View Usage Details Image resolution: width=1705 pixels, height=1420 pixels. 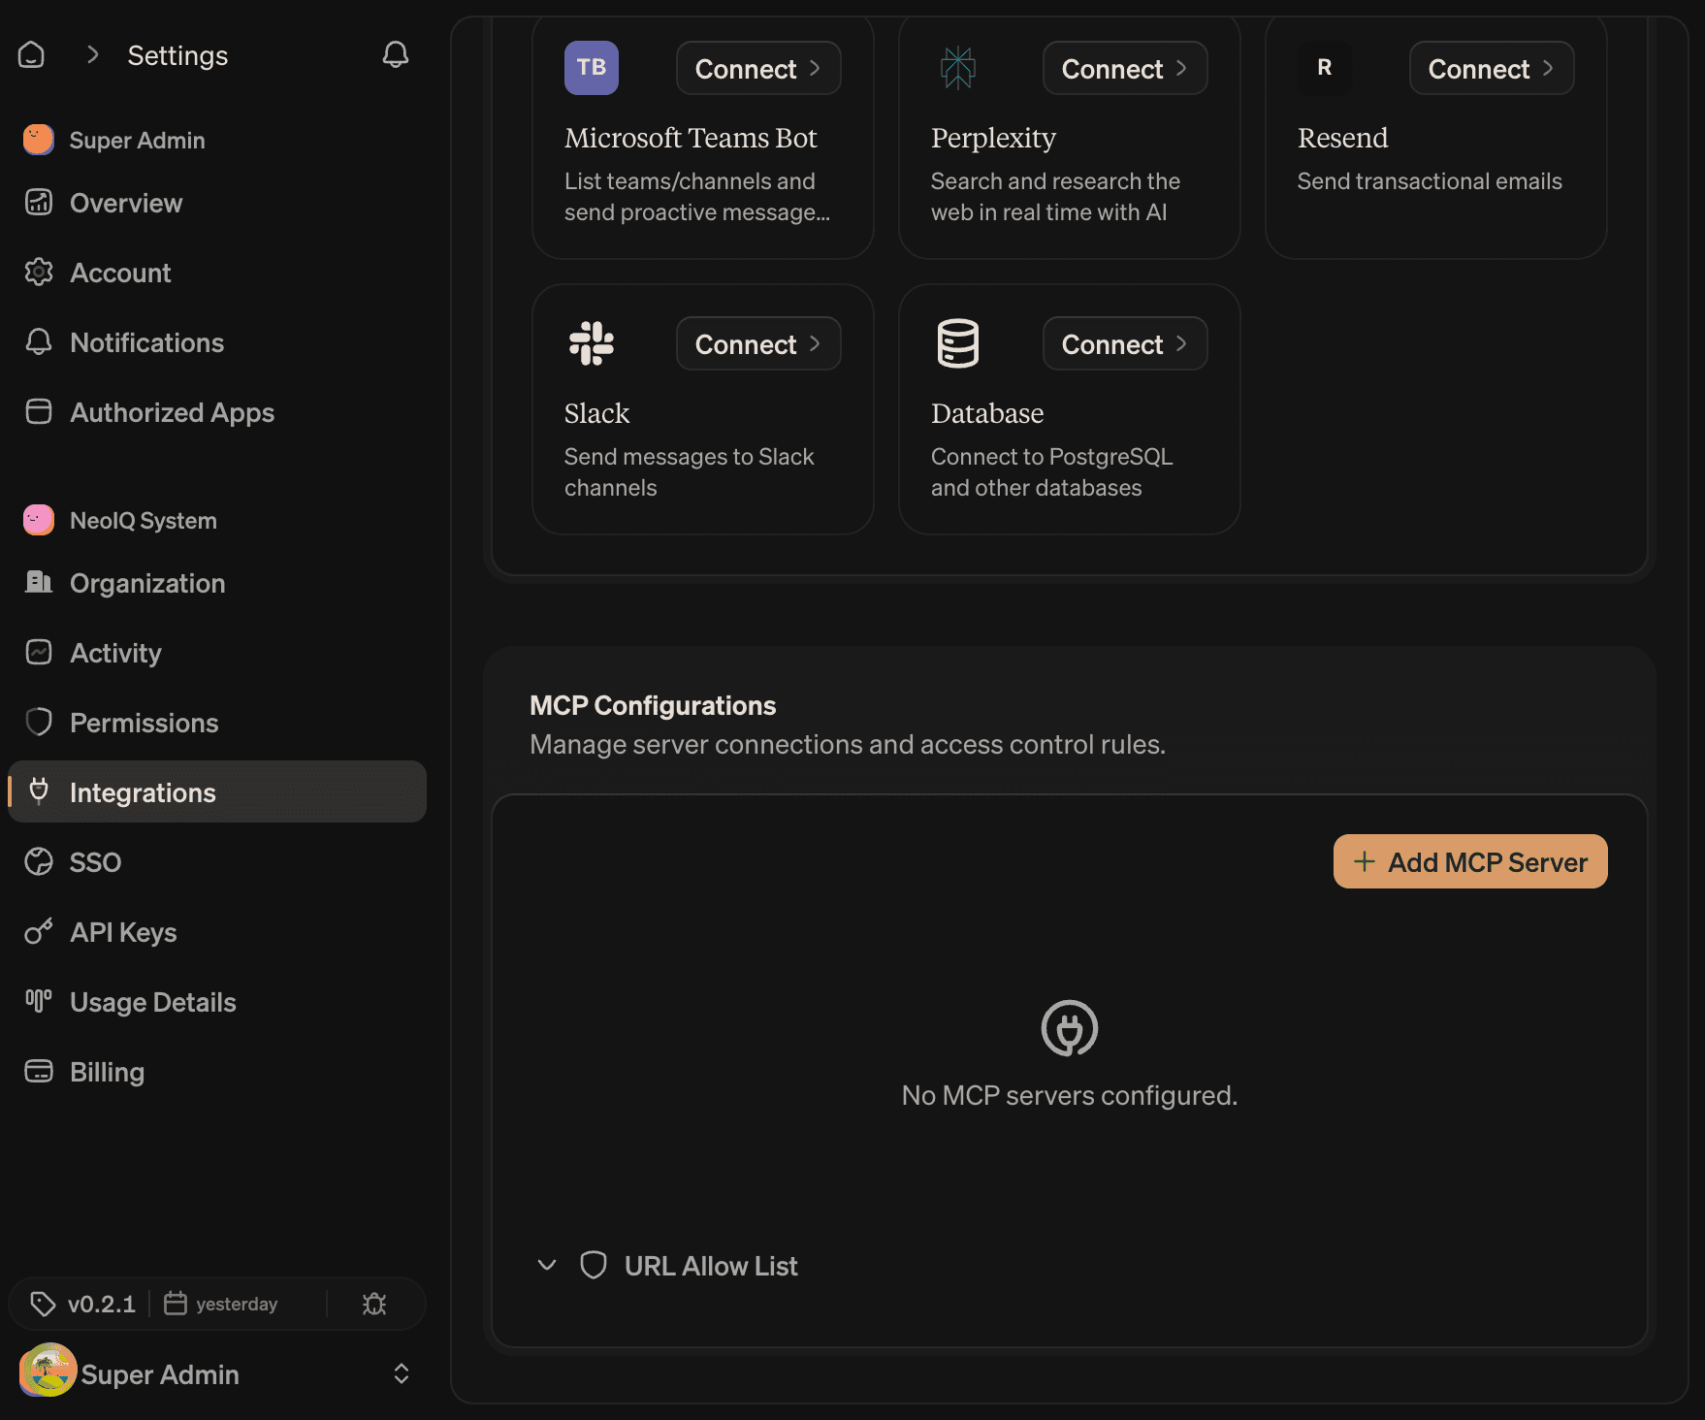(x=217, y=1002)
